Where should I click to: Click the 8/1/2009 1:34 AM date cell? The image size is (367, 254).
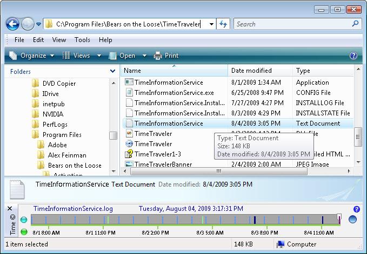(x=256, y=82)
